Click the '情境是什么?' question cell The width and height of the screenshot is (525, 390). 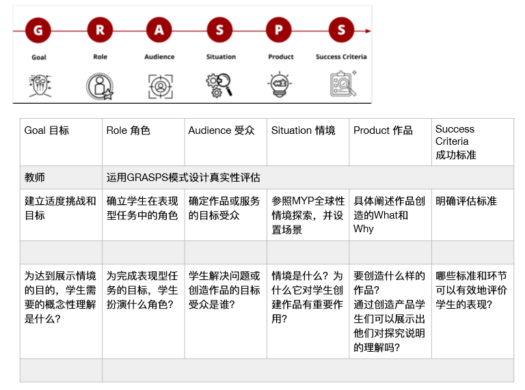pyautogui.click(x=308, y=311)
